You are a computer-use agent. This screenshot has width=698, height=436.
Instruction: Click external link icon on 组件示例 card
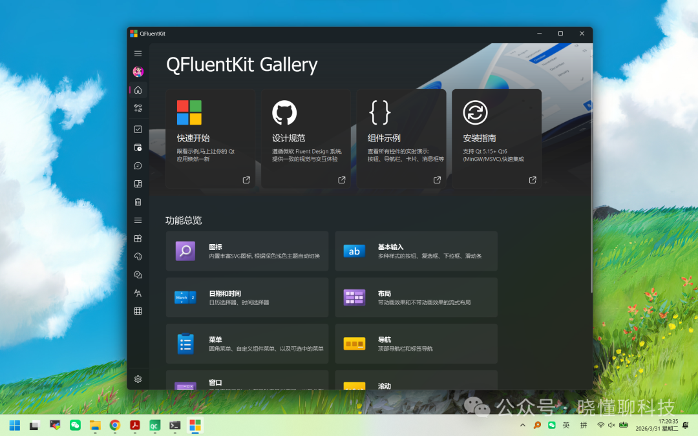click(x=437, y=180)
